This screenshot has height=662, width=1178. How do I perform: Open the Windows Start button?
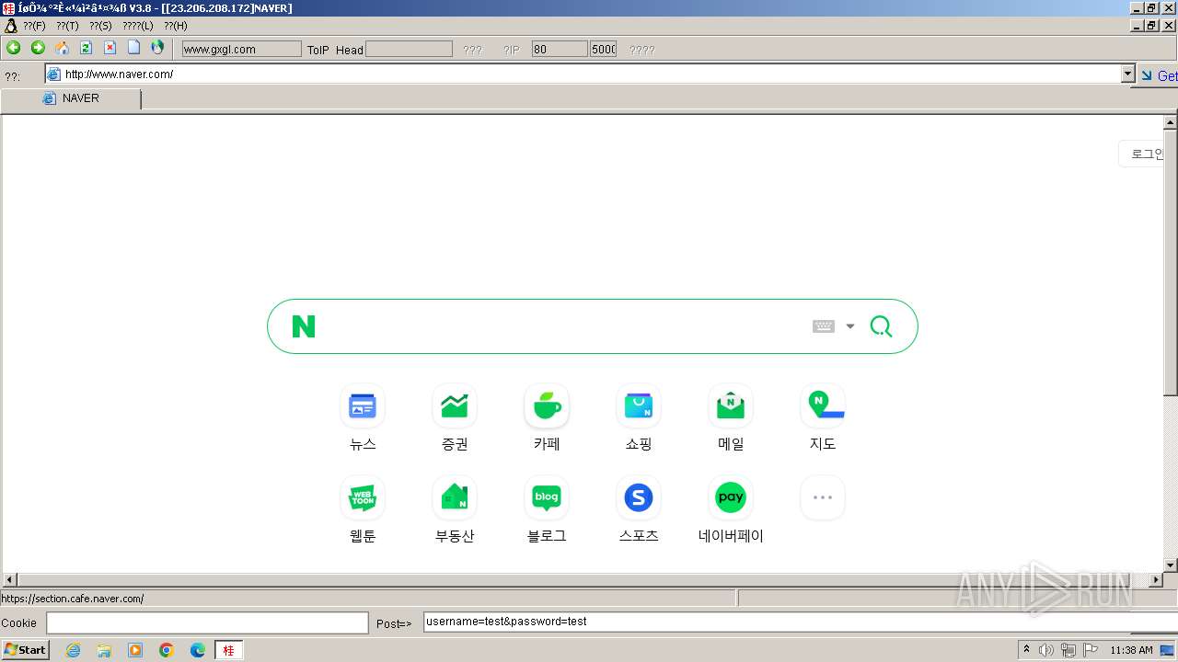coord(26,650)
